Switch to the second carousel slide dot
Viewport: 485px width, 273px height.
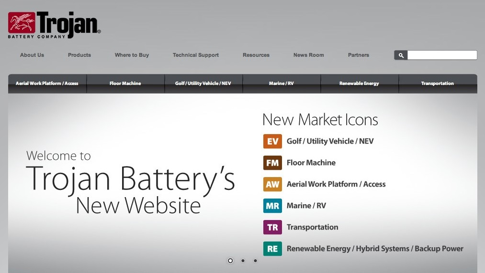[x=243, y=261]
